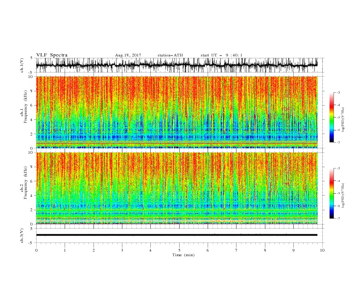Screen dimensions: 363x281
Task: Click the "ch.1(V)" axis label
Action: [22, 65]
